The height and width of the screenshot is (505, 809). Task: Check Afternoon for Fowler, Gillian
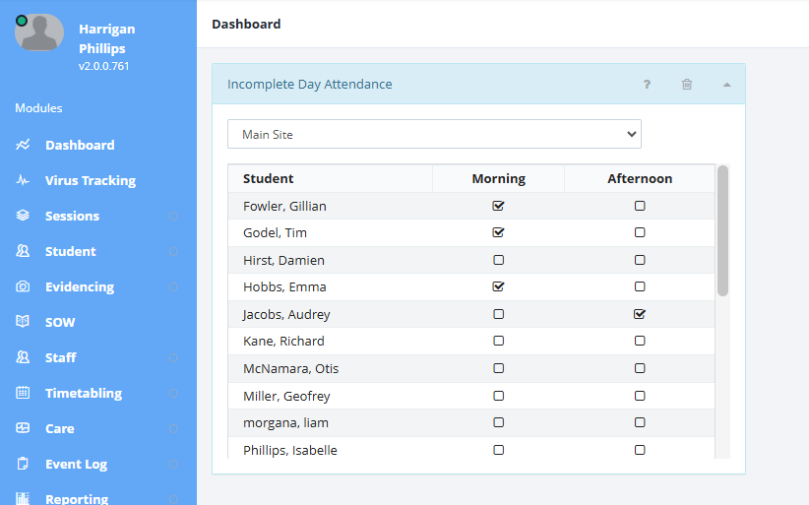pos(640,206)
